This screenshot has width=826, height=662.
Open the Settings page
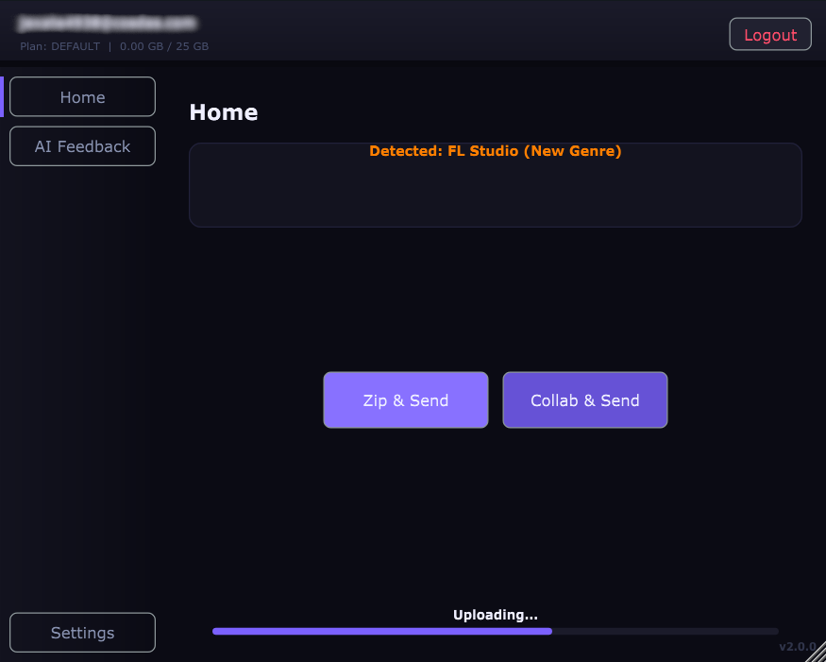(x=82, y=633)
